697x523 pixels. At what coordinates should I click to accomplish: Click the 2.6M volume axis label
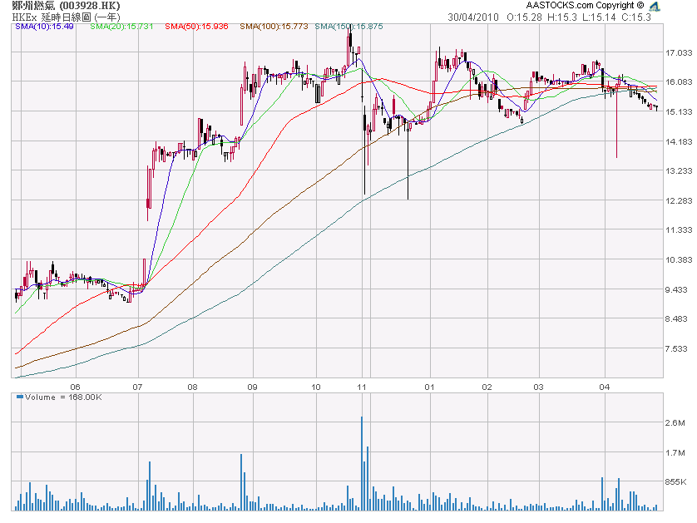pos(675,422)
